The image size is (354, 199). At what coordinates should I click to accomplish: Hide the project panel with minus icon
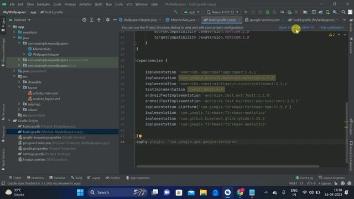(x=114, y=20)
